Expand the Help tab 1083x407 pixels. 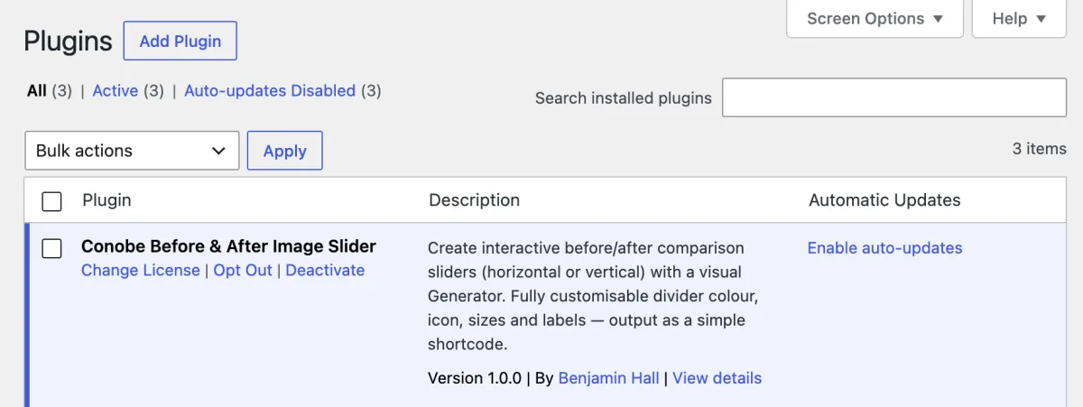pos(1019,19)
